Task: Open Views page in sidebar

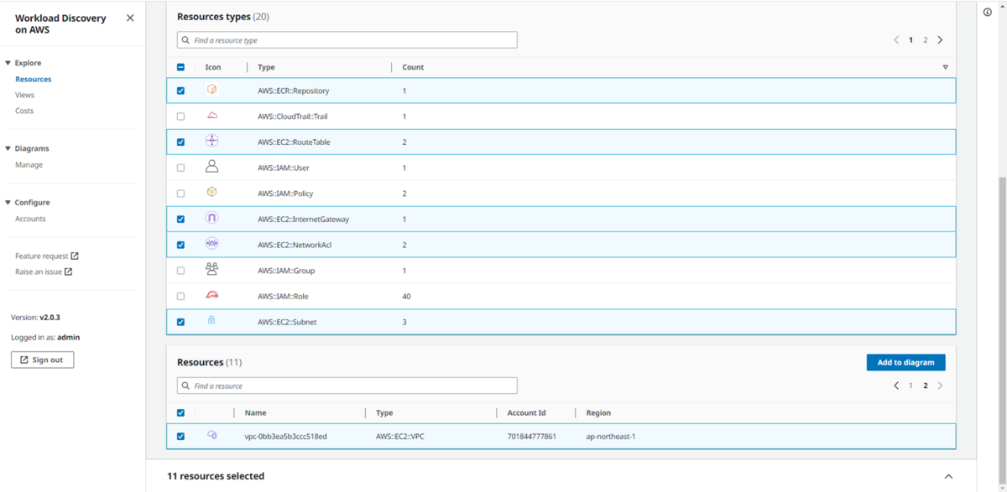Action: (x=24, y=95)
